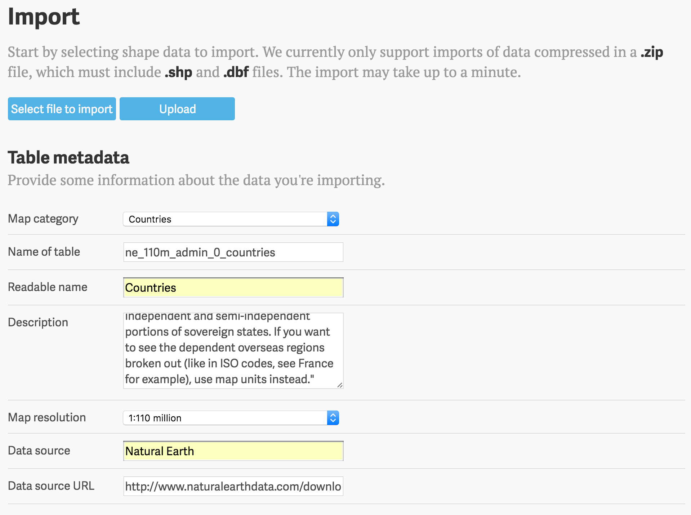Click the Data source URL label
Viewport: 691px width, 515px height.
(x=51, y=486)
